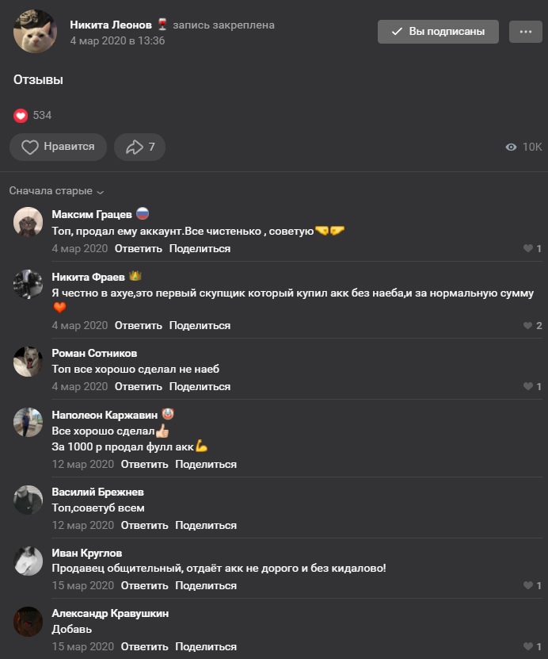Toggle the Вы подписаны subscription button
The height and width of the screenshot is (659, 548).
point(438,32)
